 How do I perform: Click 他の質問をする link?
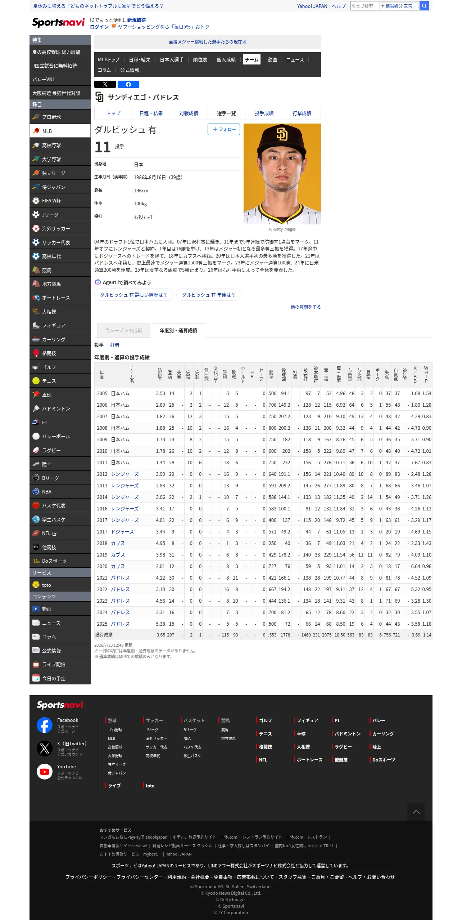coord(306,307)
